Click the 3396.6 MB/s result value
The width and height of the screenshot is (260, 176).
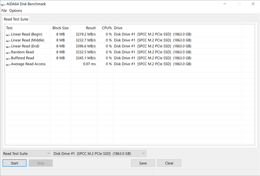tap(86, 46)
